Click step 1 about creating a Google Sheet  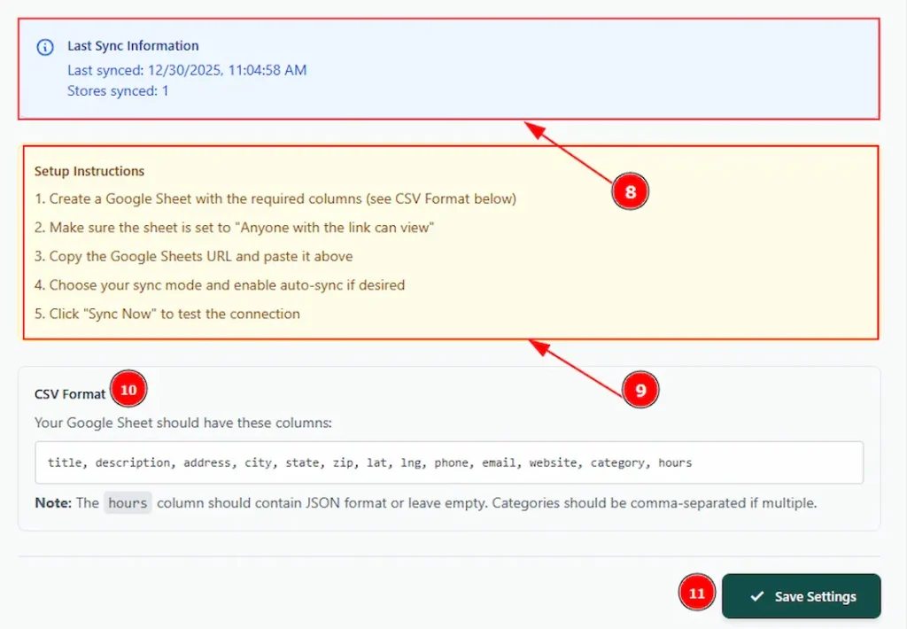pyautogui.click(x=275, y=198)
